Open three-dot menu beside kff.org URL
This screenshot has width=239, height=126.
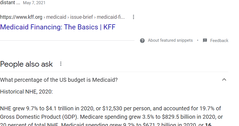point(133,17)
